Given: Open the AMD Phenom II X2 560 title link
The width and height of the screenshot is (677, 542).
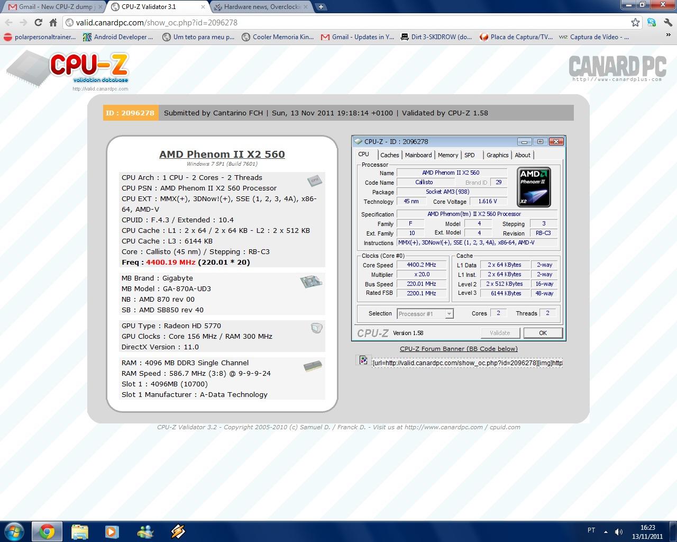Looking at the screenshot, I should (x=222, y=154).
